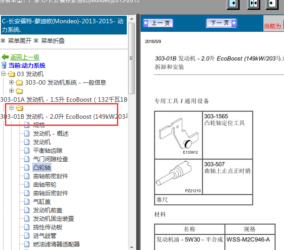
Task: Click the document icon beside 平衡轴齿隙
Action: 27,151
